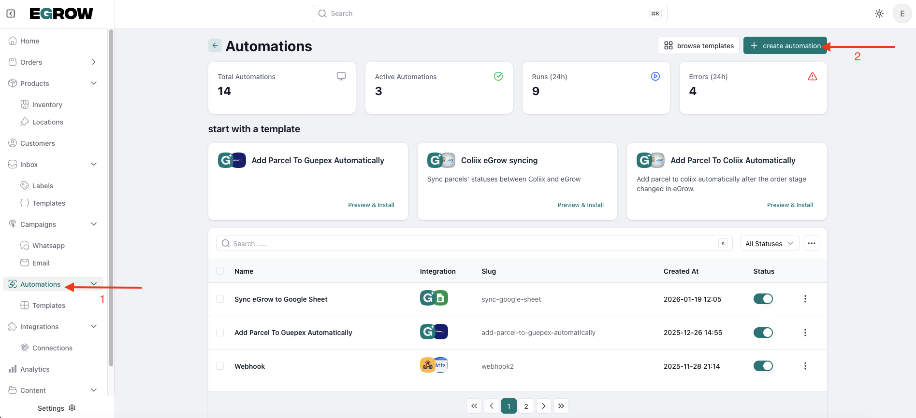Go to Customers in sidebar
This screenshot has height=418, width=916.
click(x=37, y=143)
